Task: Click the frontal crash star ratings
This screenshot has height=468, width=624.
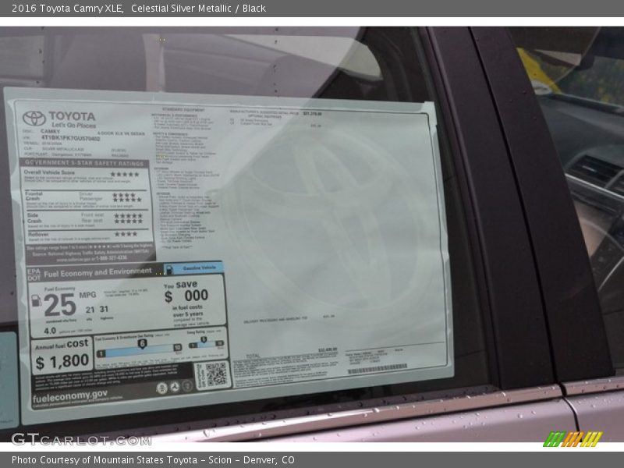Action: (x=126, y=198)
